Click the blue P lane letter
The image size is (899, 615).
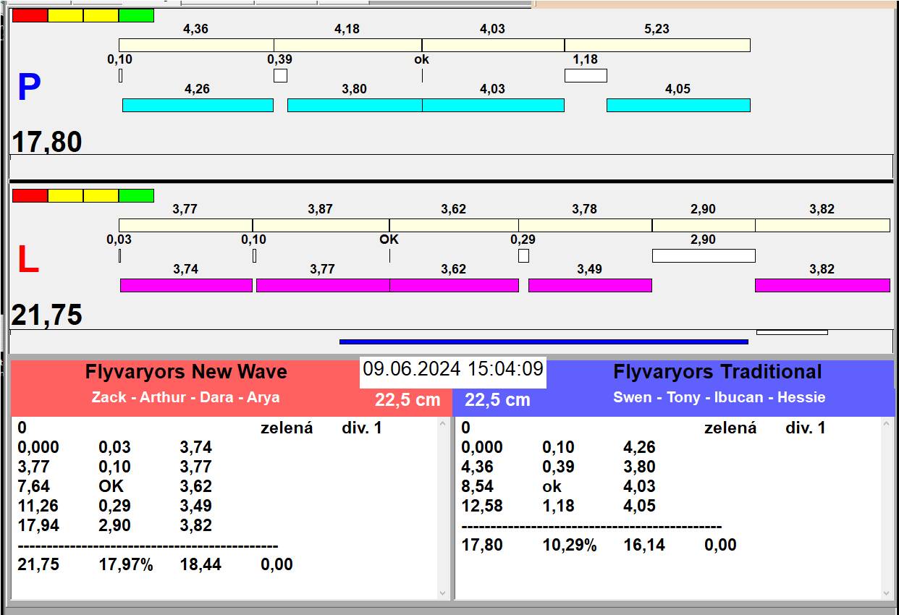point(29,88)
